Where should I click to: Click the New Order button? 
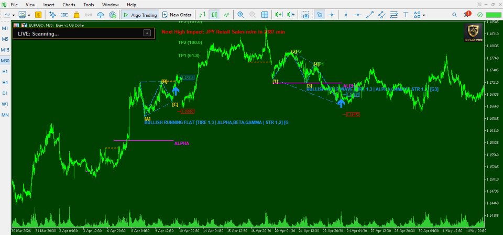(x=177, y=15)
